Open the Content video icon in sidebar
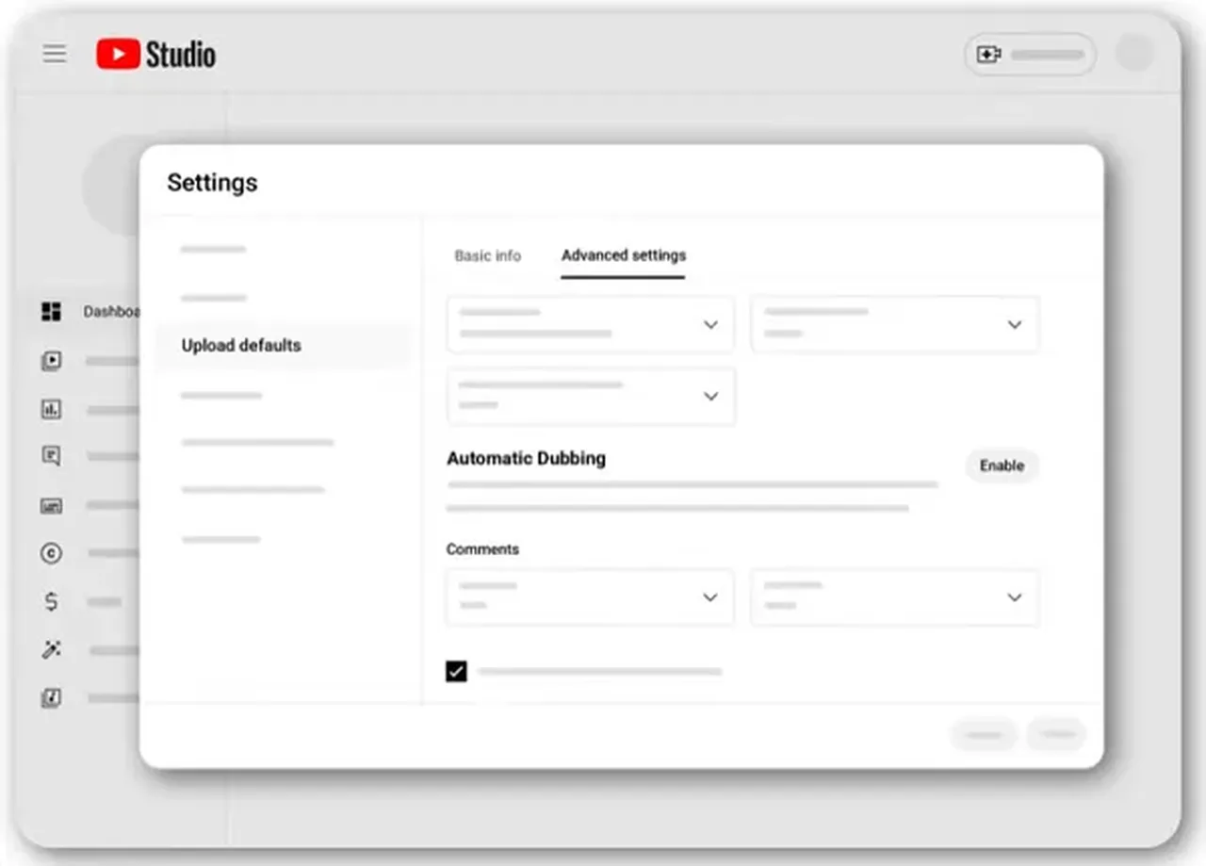 click(51, 361)
